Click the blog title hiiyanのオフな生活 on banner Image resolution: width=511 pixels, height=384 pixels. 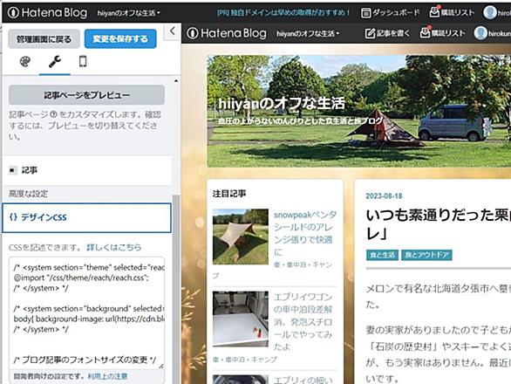(x=282, y=104)
